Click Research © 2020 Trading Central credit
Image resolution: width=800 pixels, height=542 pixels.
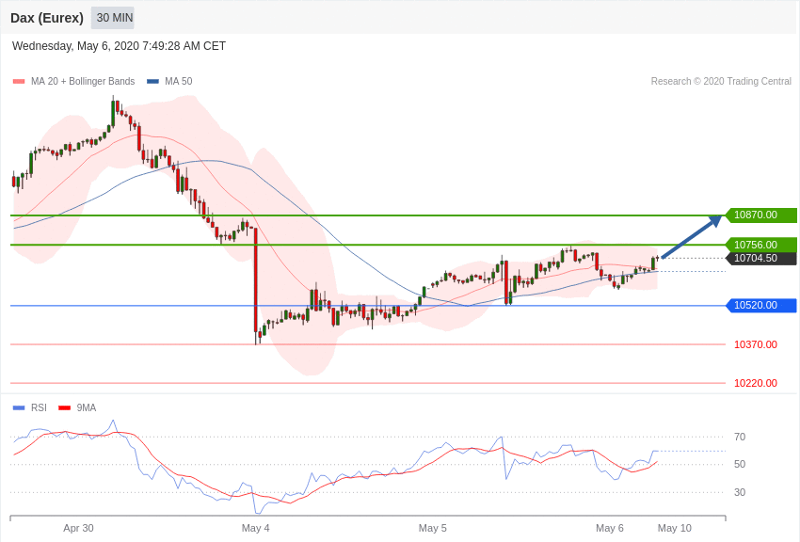point(721,82)
